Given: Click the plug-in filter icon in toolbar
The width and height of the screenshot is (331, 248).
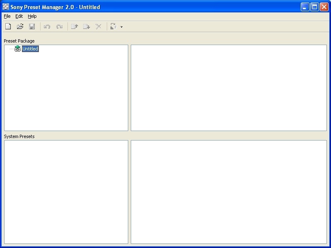Looking at the screenshot, I should pos(114,26).
